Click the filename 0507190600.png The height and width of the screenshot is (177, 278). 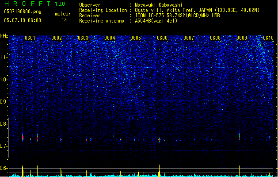click(23, 12)
